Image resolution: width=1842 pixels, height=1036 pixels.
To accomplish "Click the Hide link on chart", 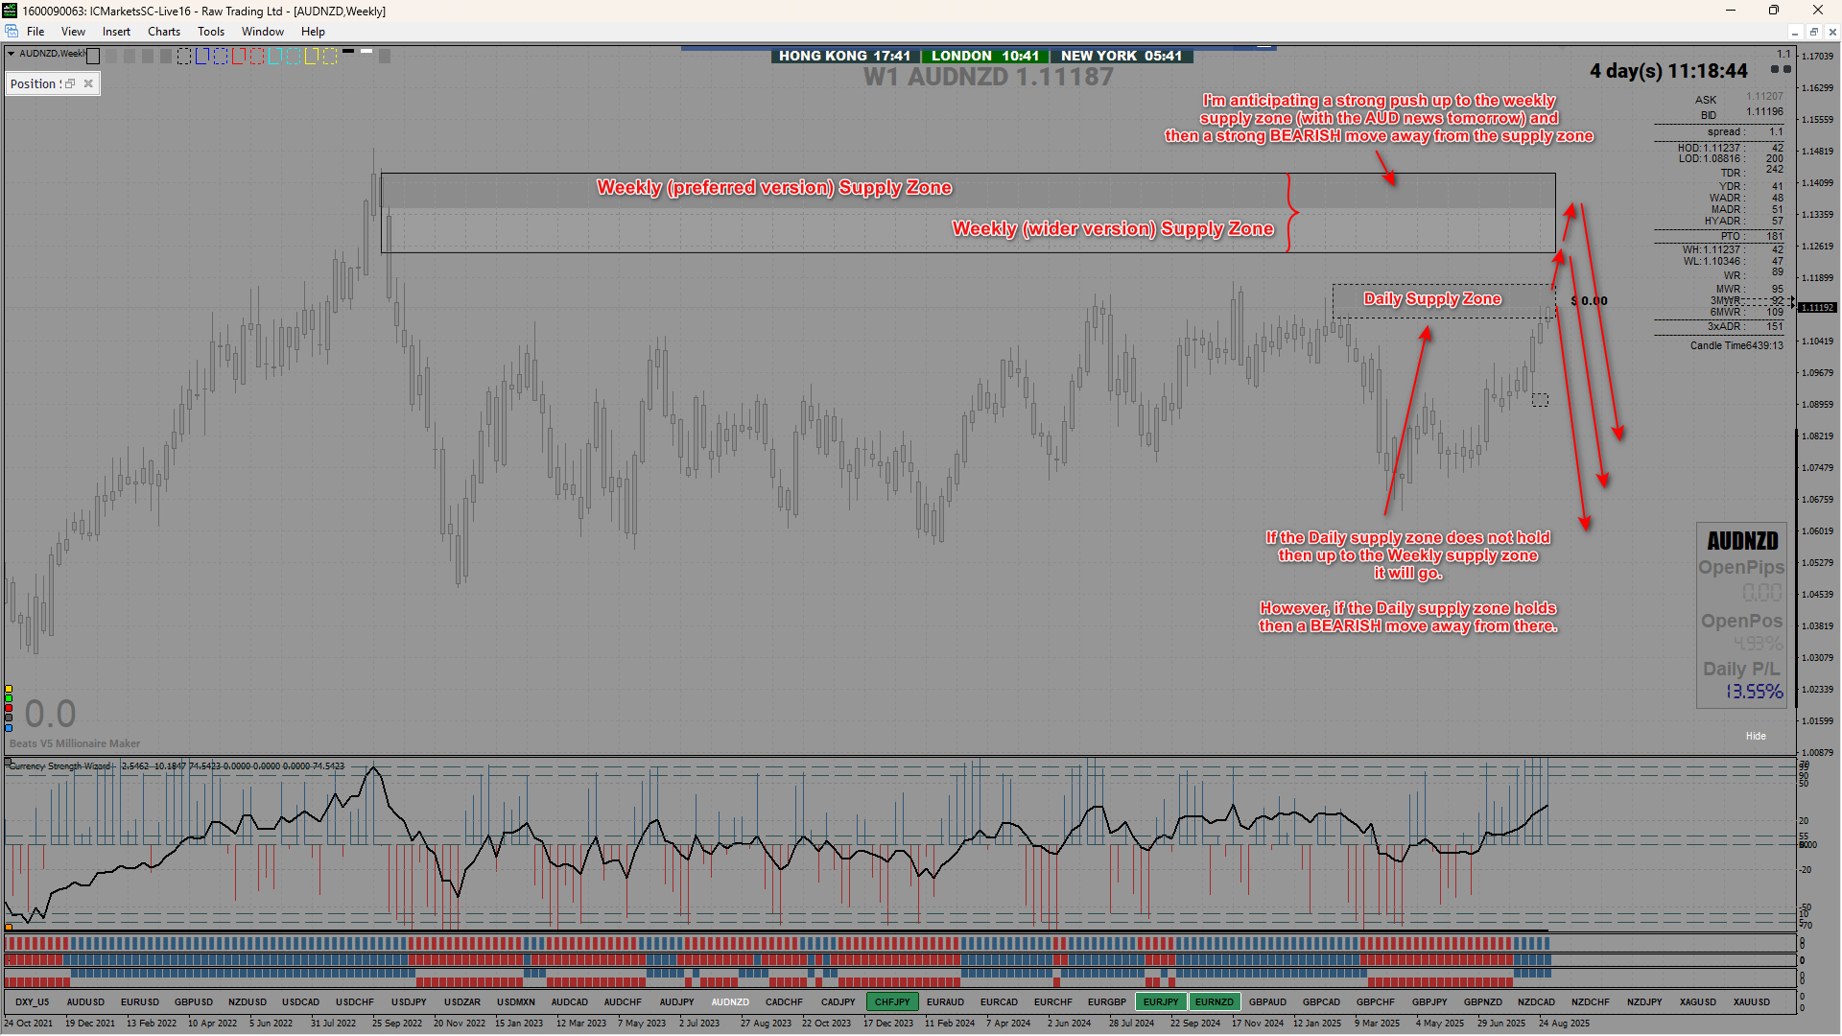I will (1755, 736).
